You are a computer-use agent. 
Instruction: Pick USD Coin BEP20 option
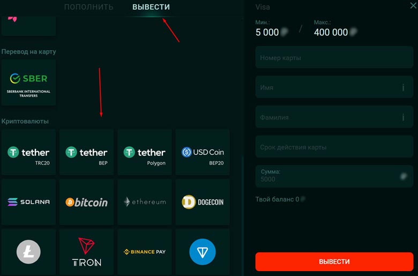pyautogui.click(x=203, y=152)
